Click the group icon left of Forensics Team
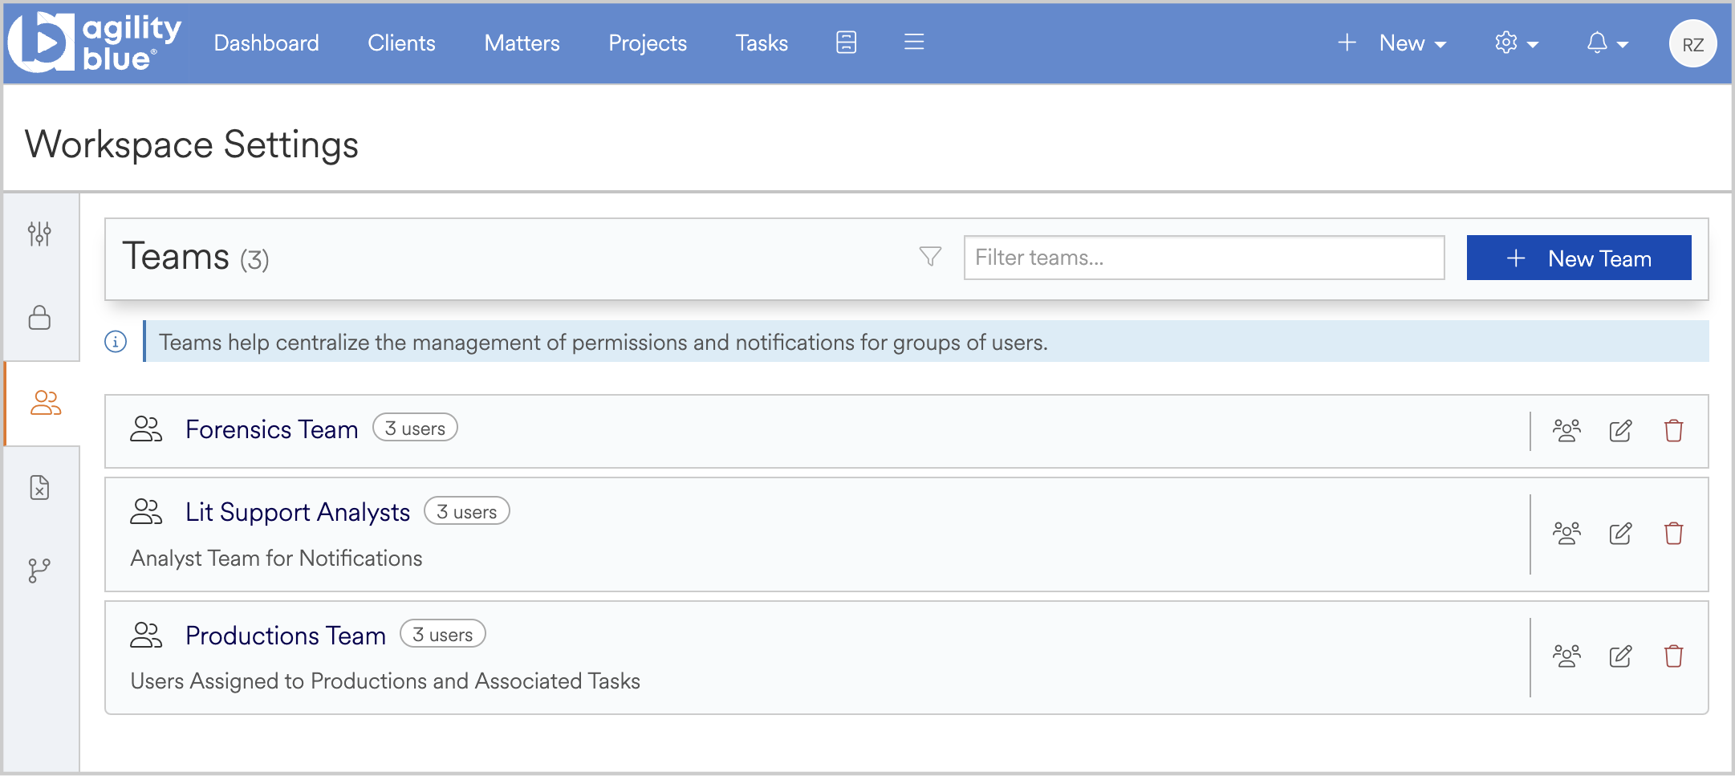The width and height of the screenshot is (1735, 776). tap(145, 429)
